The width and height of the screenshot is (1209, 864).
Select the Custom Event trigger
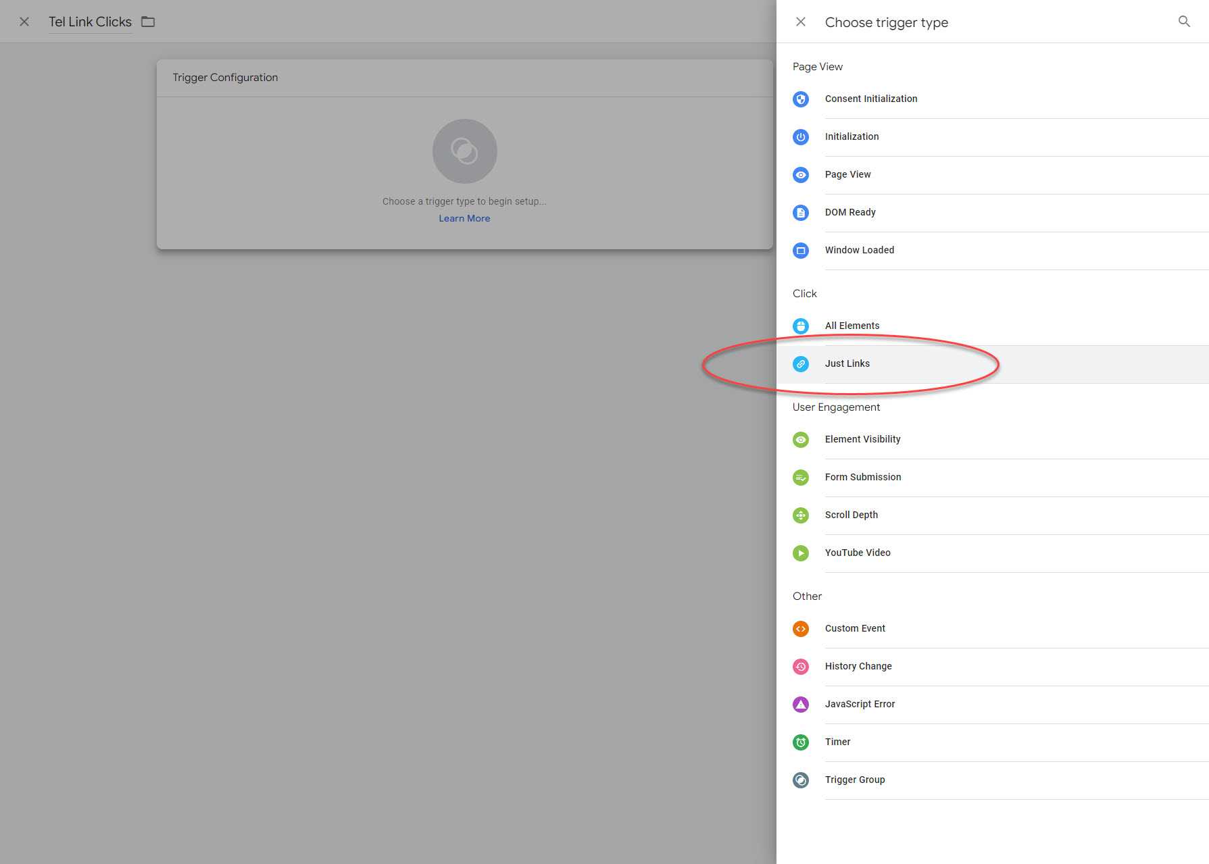click(855, 628)
